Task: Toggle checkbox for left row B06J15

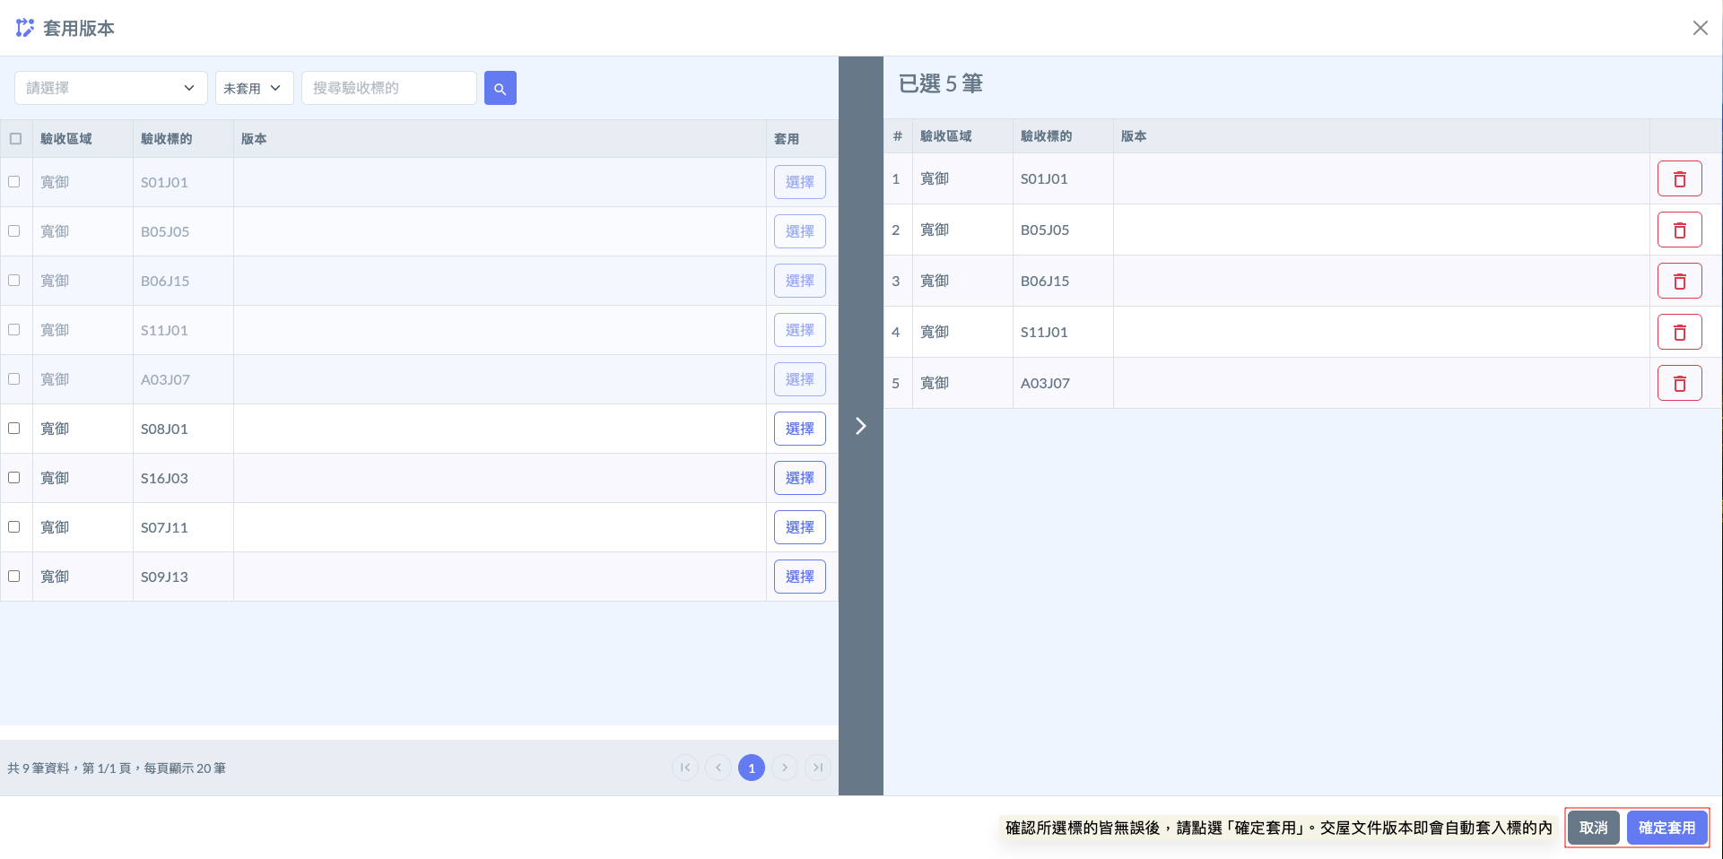Action: pyautogui.click(x=14, y=281)
